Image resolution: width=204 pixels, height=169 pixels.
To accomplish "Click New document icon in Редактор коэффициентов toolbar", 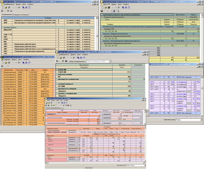I will [x=2, y=7].
